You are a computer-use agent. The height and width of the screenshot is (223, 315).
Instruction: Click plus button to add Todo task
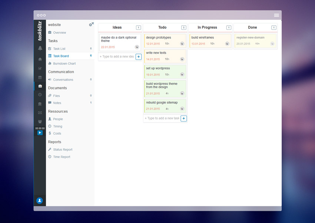184,119
